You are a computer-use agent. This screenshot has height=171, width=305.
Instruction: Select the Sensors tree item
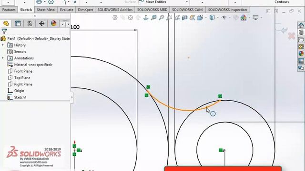17,52
